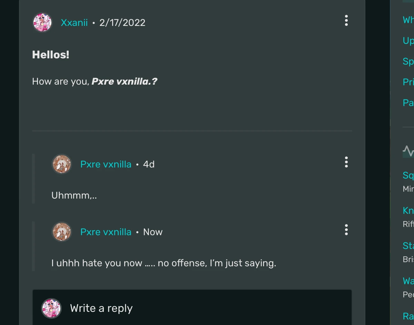Click the activity pulse icon in the sidebar
Viewport: 414px width, 325px height.
pos(408,151)
